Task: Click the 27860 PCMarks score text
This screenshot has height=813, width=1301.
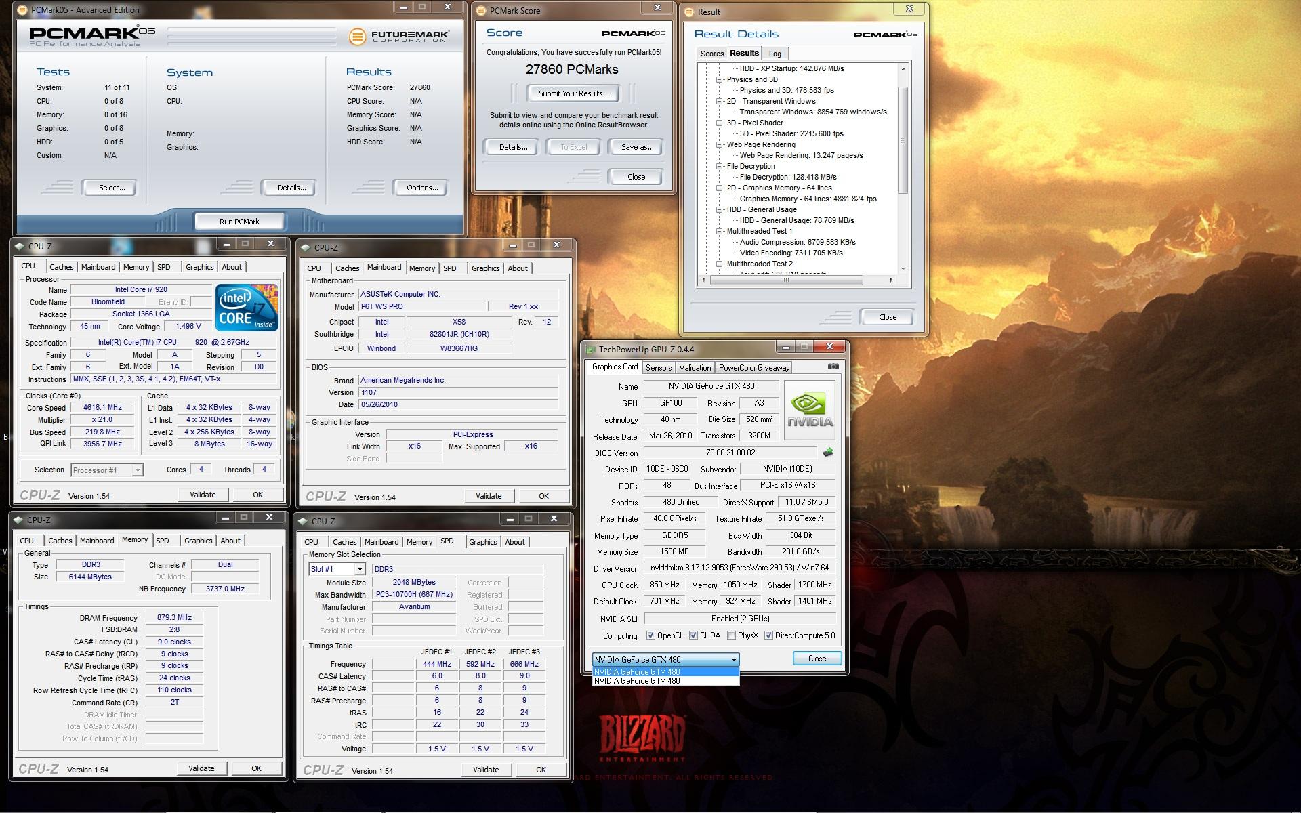Action: [572, 70]
